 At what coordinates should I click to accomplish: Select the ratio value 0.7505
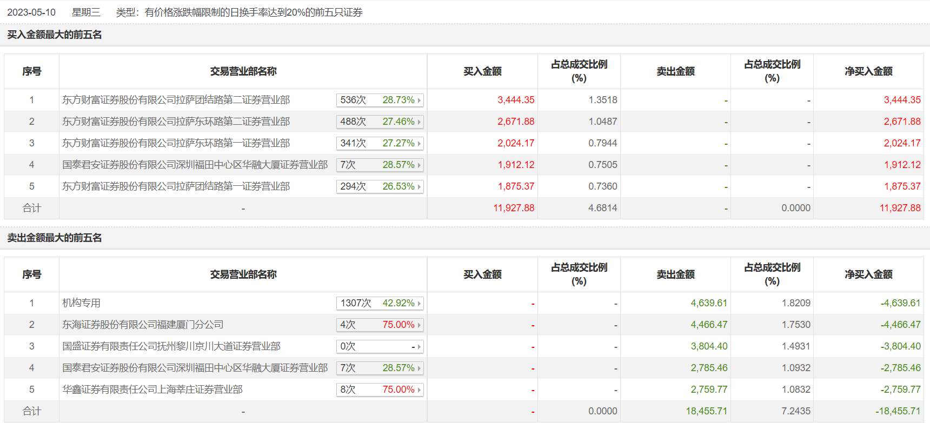(603, 165)
